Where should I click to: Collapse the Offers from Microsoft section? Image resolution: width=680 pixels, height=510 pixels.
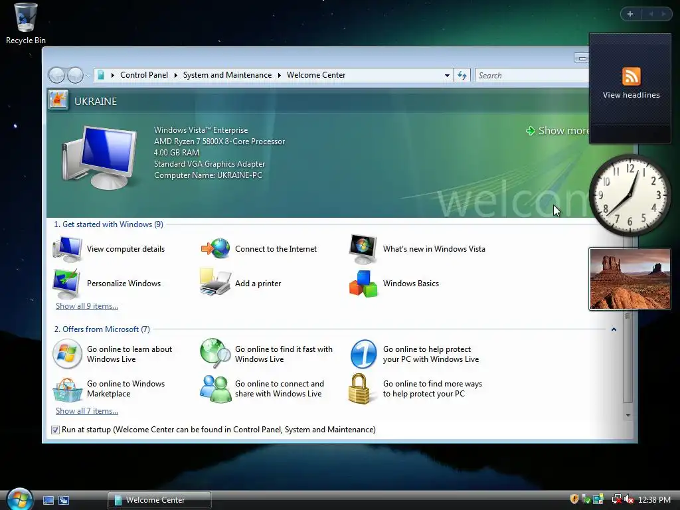pos(614,329)
